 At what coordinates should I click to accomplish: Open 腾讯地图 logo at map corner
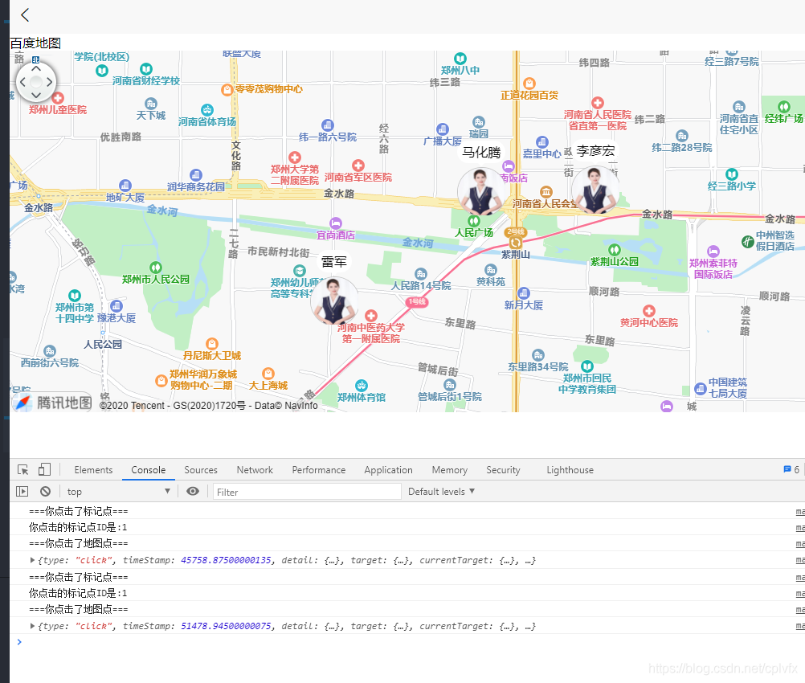[52, 403]
